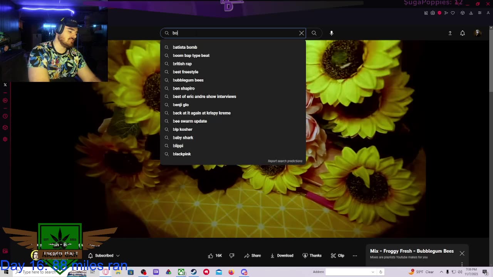This screenshot has height=277, width=493.
Task: Select suggestion "ben shapiro"
Action: 233,88
